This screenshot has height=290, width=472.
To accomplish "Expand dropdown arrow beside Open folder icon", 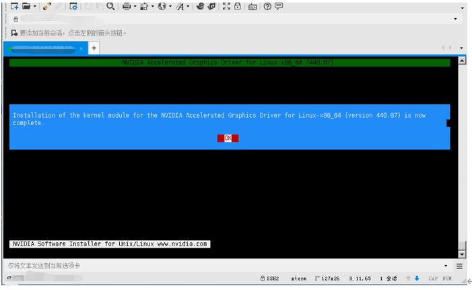I will [34, 7].
